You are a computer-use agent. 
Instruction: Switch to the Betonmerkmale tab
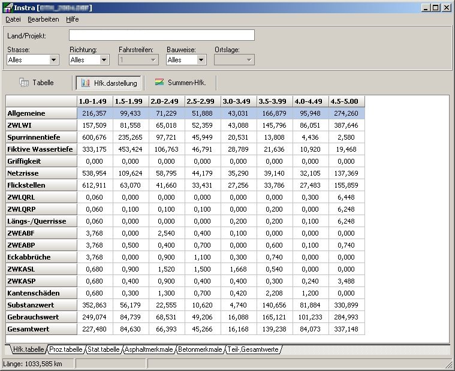[x=200, y=349]
